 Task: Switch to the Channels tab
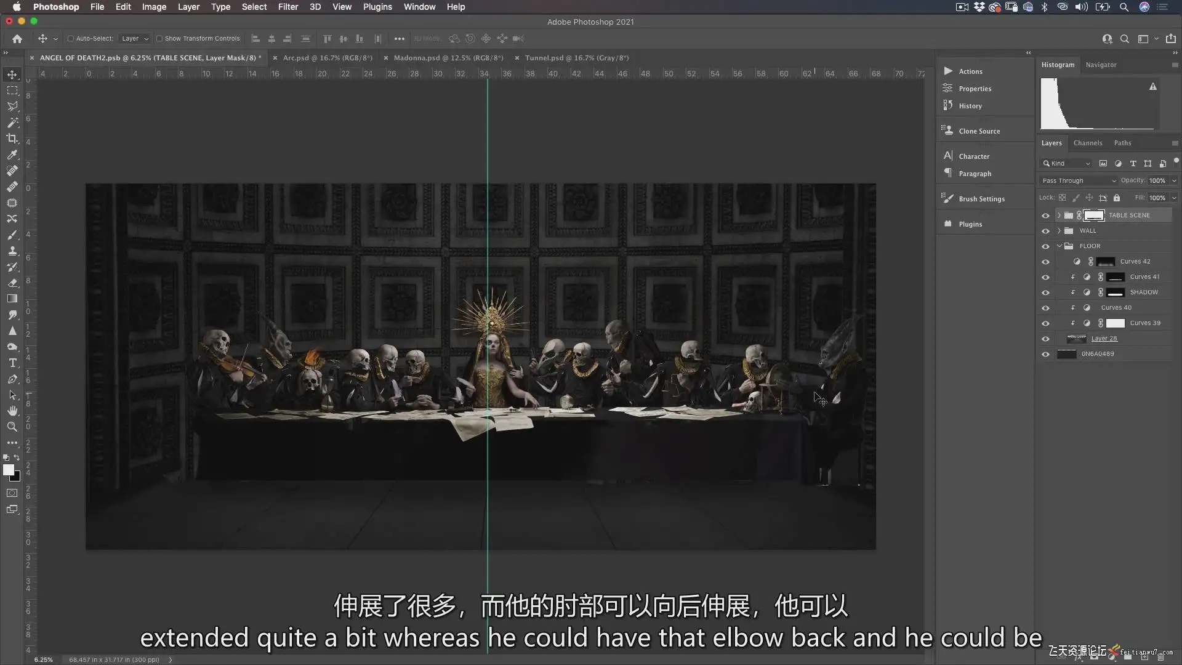tap(1088, 143)
